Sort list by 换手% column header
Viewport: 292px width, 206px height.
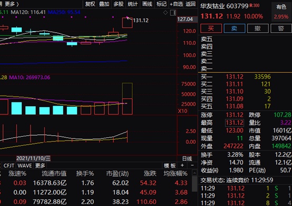85,174
